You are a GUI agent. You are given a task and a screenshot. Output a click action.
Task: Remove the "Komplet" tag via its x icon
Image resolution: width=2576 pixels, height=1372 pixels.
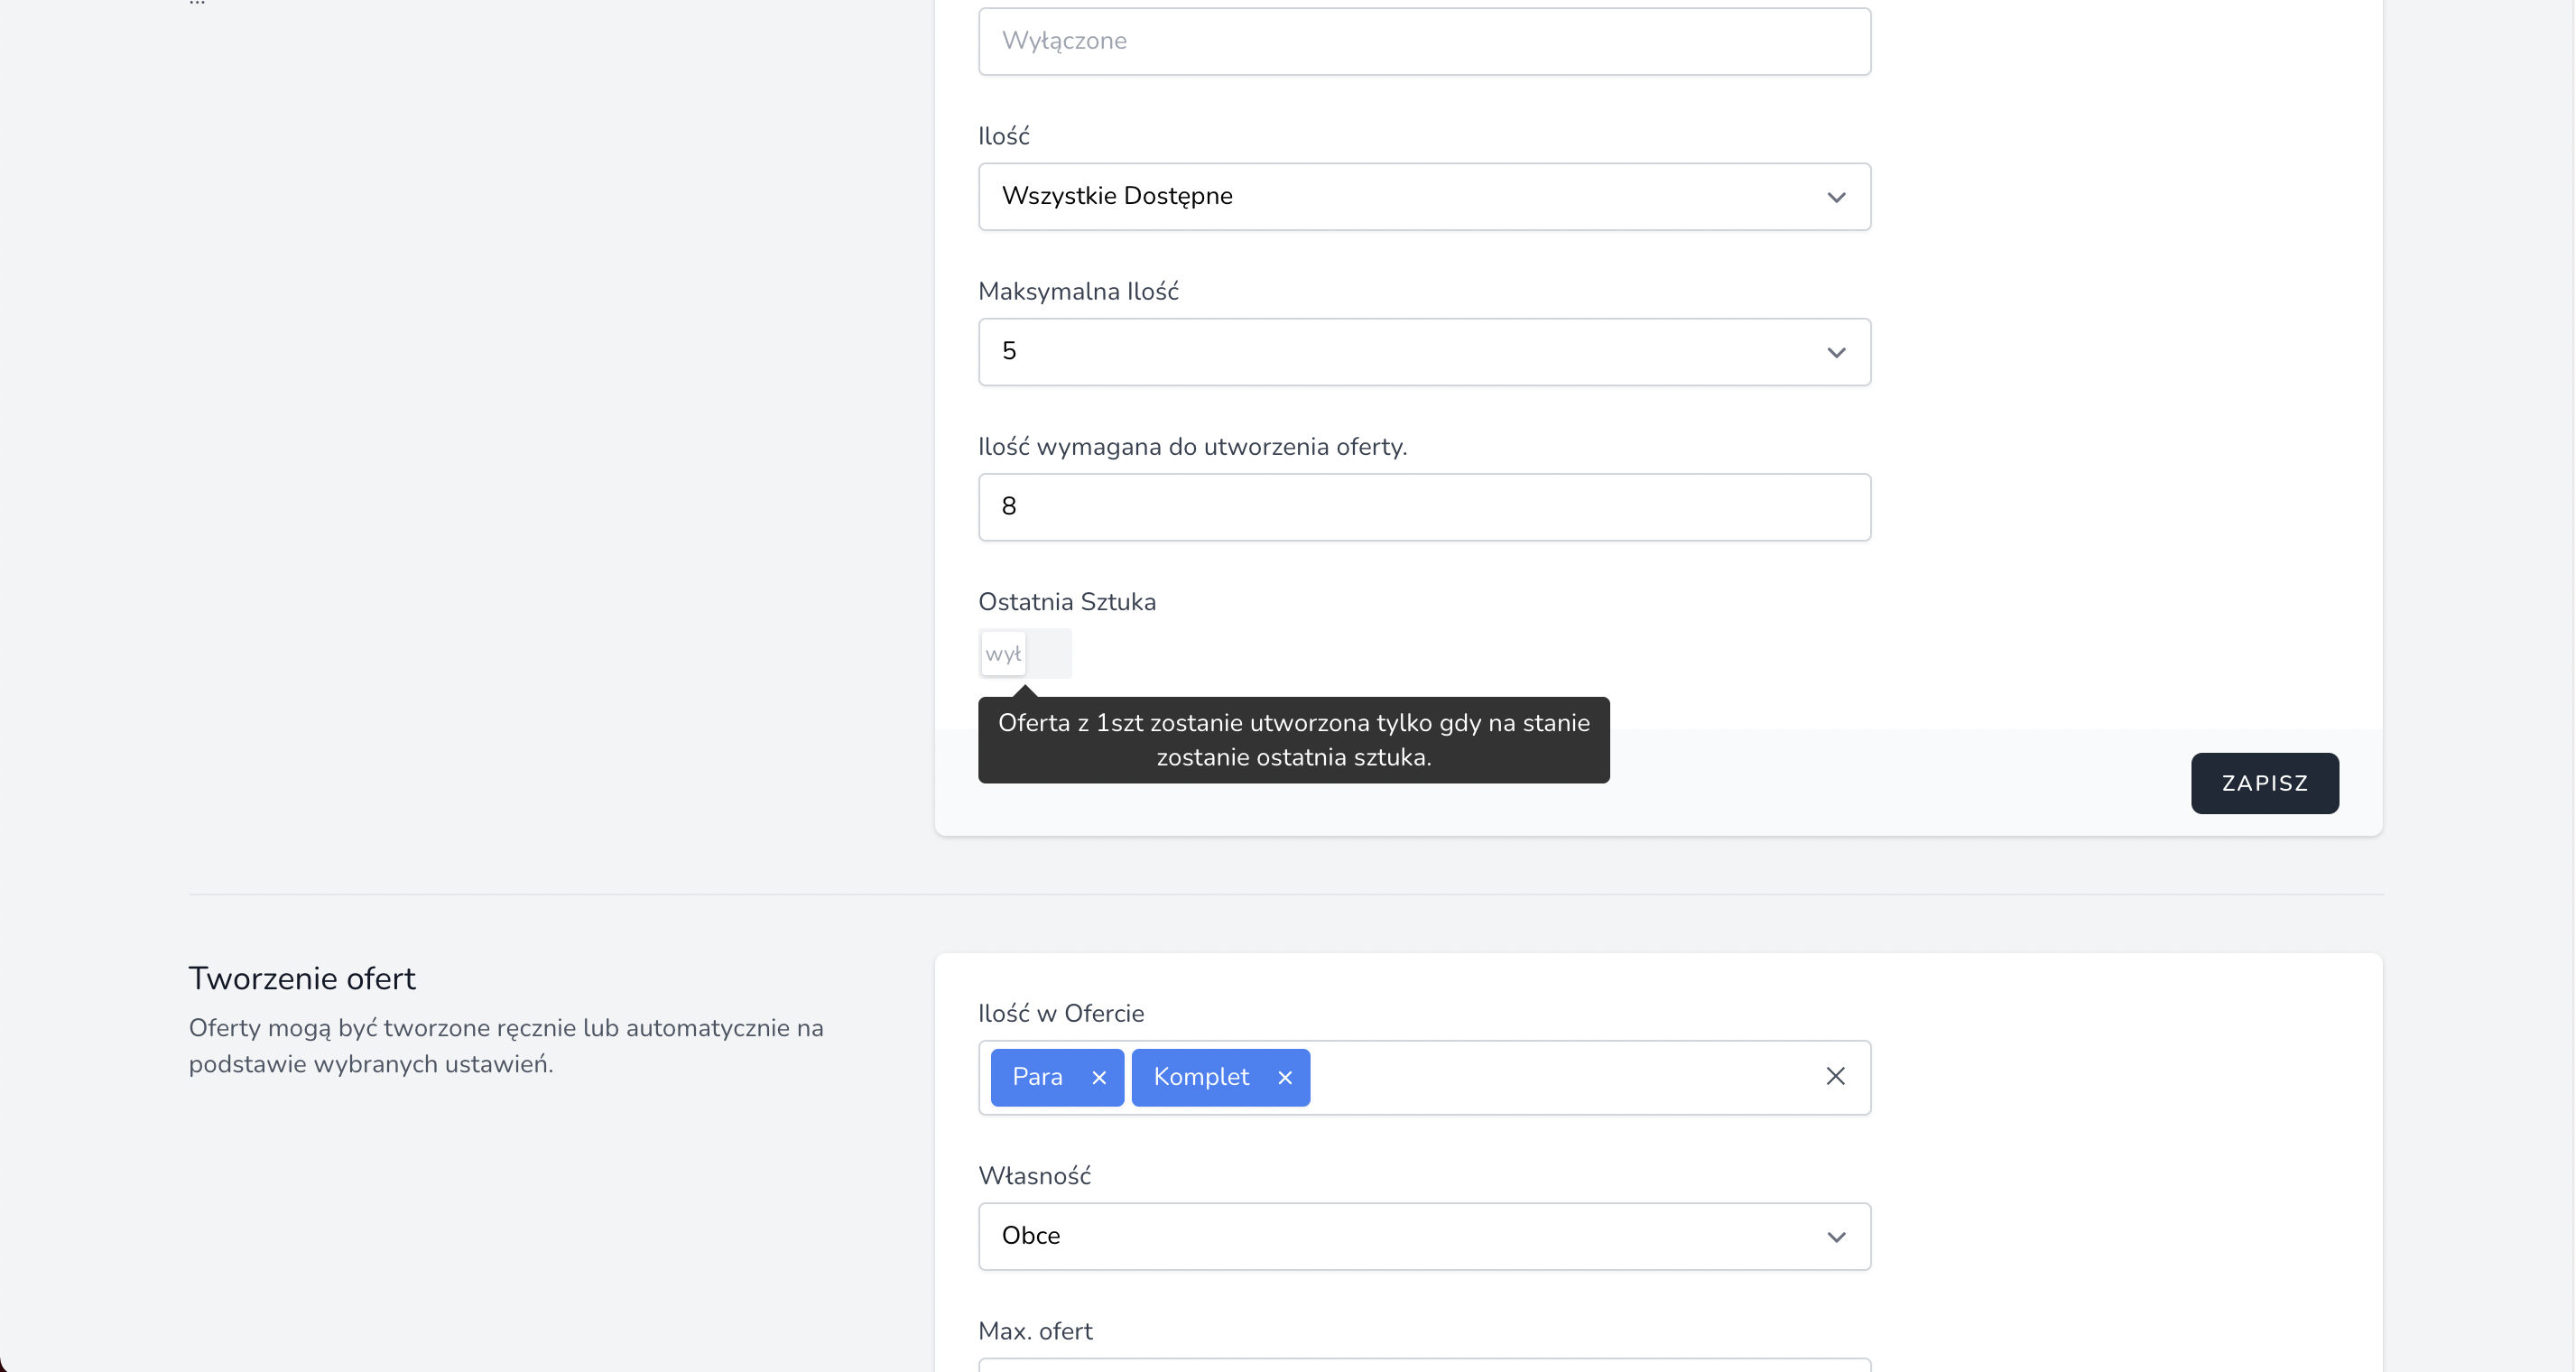point(1285,1077)
